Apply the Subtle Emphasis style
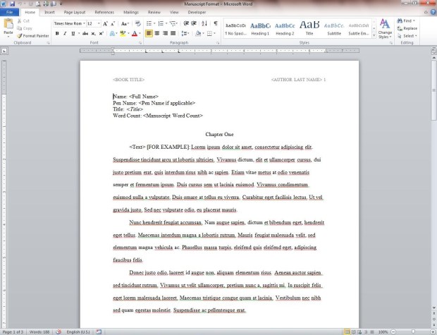Image resolution: width=437 pixels, height=335 pixels. [358, 29]
